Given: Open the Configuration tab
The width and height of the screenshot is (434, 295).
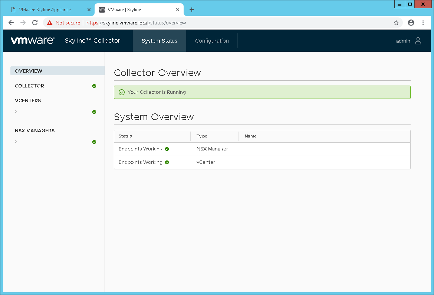Looking at the screenshot, I should point(212,41).
